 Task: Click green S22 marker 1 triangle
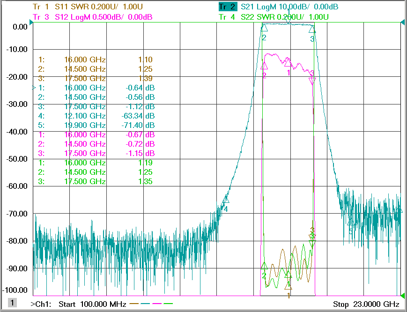(288, 275)
